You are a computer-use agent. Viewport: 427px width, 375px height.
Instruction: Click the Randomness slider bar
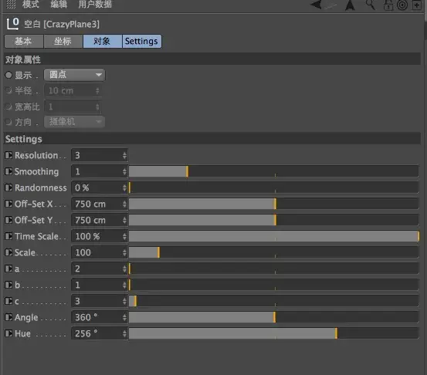(x=273, y=187)
